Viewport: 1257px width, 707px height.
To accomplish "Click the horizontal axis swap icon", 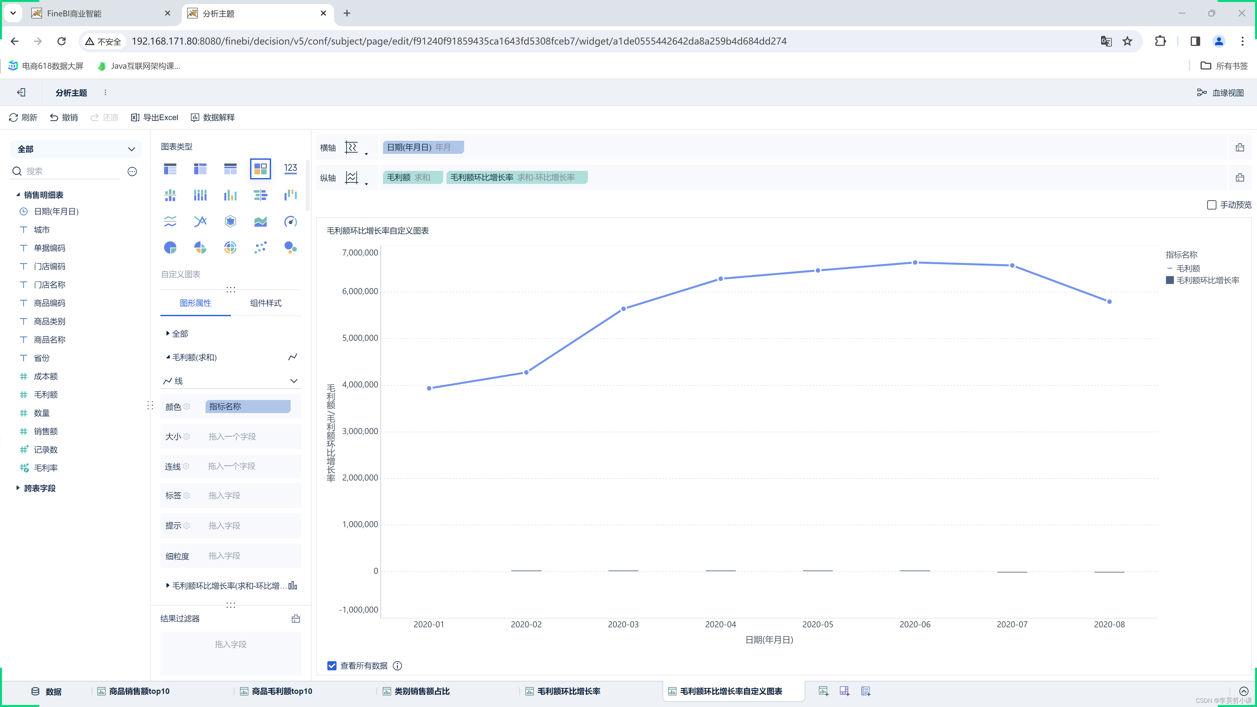I will (x=351, y=147).
